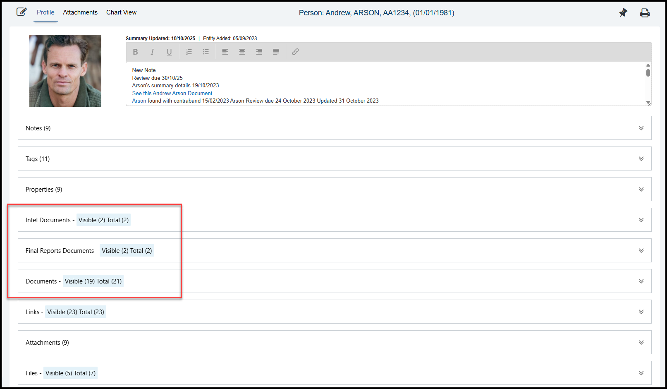The width and height of the screenshot is (667, 389).
Task: Print the profile using printer icon
Action: (645, 13)
